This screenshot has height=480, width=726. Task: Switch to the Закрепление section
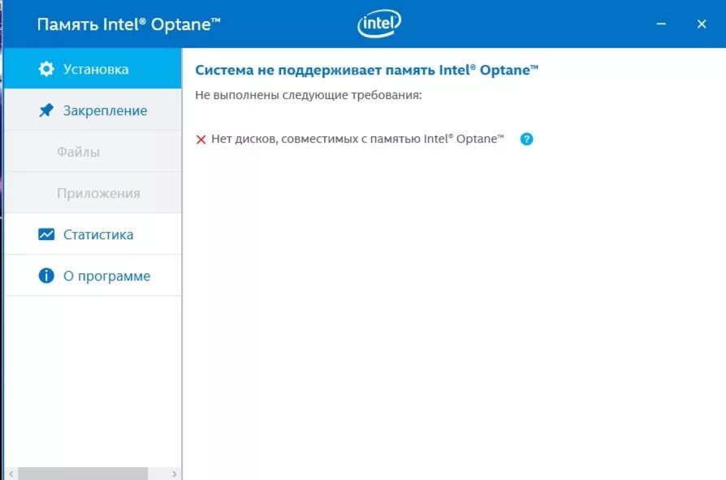tap(93, 110)
